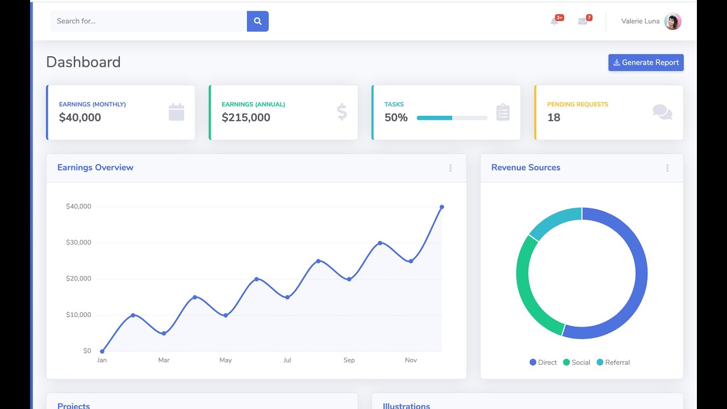Screen dimensions: 727x409
Task: Click the messages count badge 7
Action: (589, 18)
